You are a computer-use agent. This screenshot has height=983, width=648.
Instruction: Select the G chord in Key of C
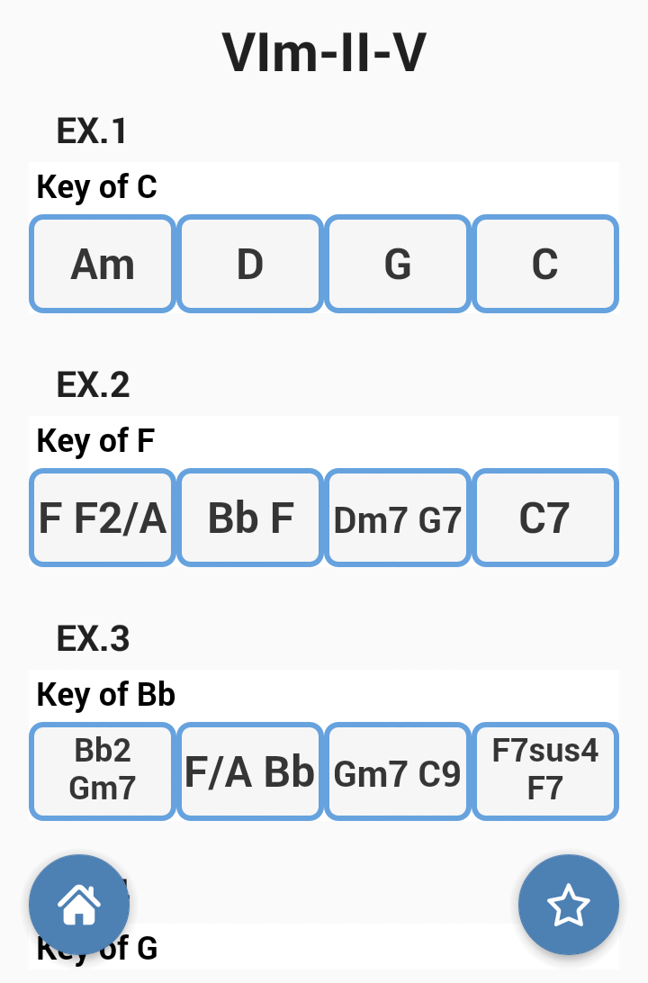click(398, 265)
